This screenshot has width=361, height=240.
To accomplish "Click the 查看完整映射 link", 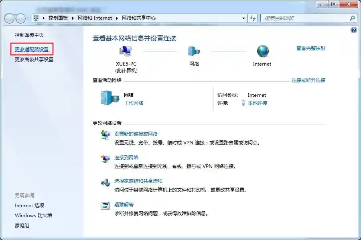I will 311,48.
